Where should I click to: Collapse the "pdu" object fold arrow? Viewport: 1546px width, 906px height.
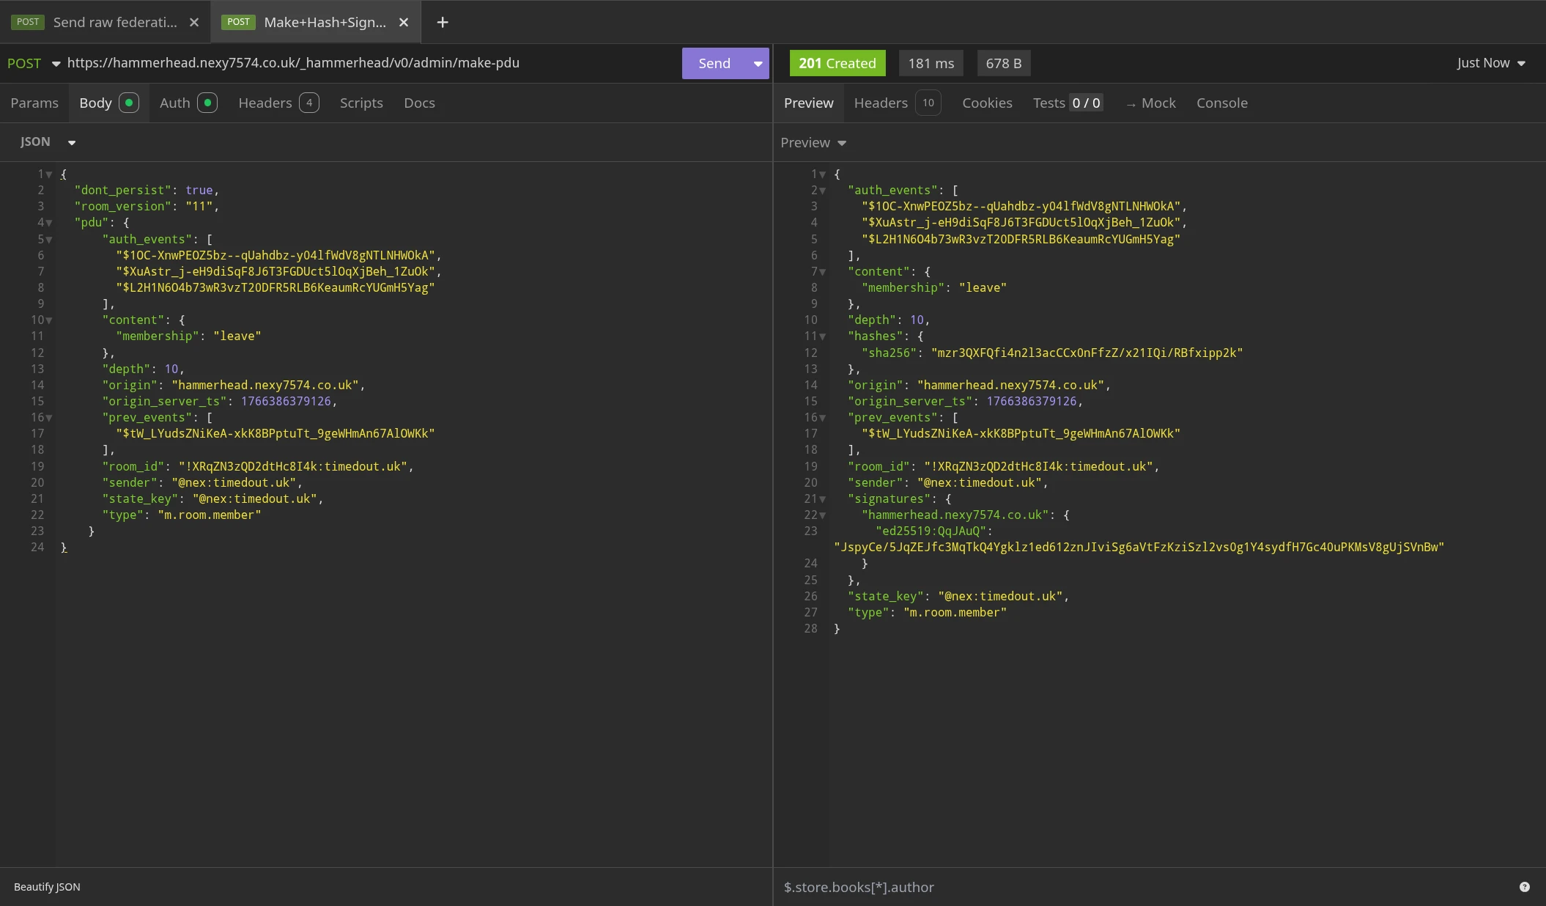[49, 223]
